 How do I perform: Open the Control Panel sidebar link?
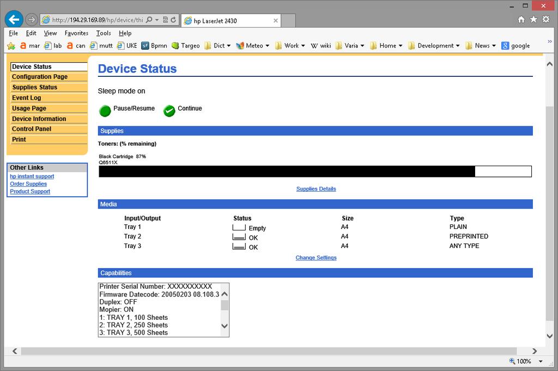coord(48,129)
